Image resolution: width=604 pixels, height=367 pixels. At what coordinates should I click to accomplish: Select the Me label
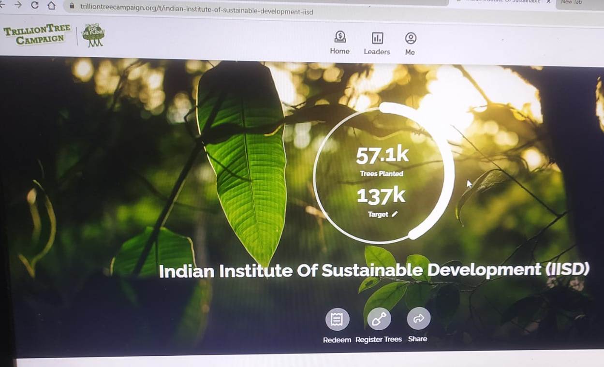pyautogui.click(x=410, y=52)
